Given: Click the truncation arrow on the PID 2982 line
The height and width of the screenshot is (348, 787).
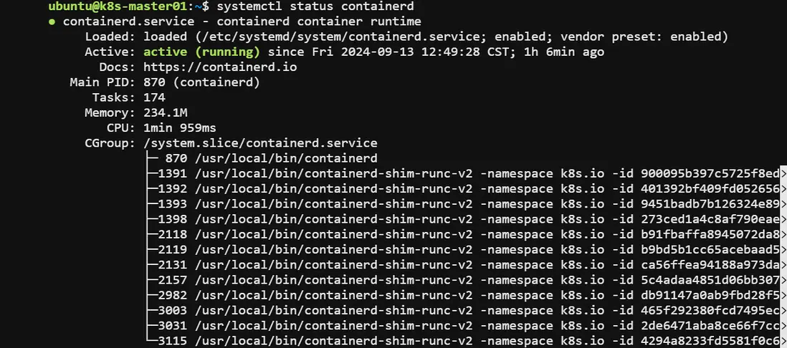Looking at the screenshot, I should [783, 295].
